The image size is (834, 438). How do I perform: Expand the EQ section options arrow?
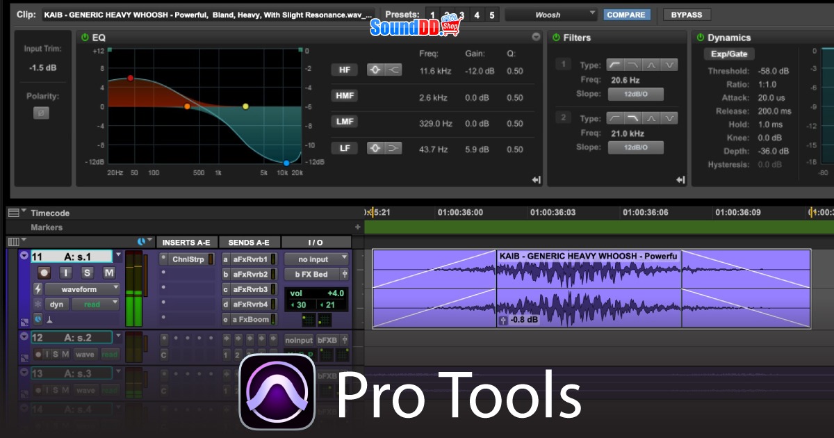pos(536,37)
